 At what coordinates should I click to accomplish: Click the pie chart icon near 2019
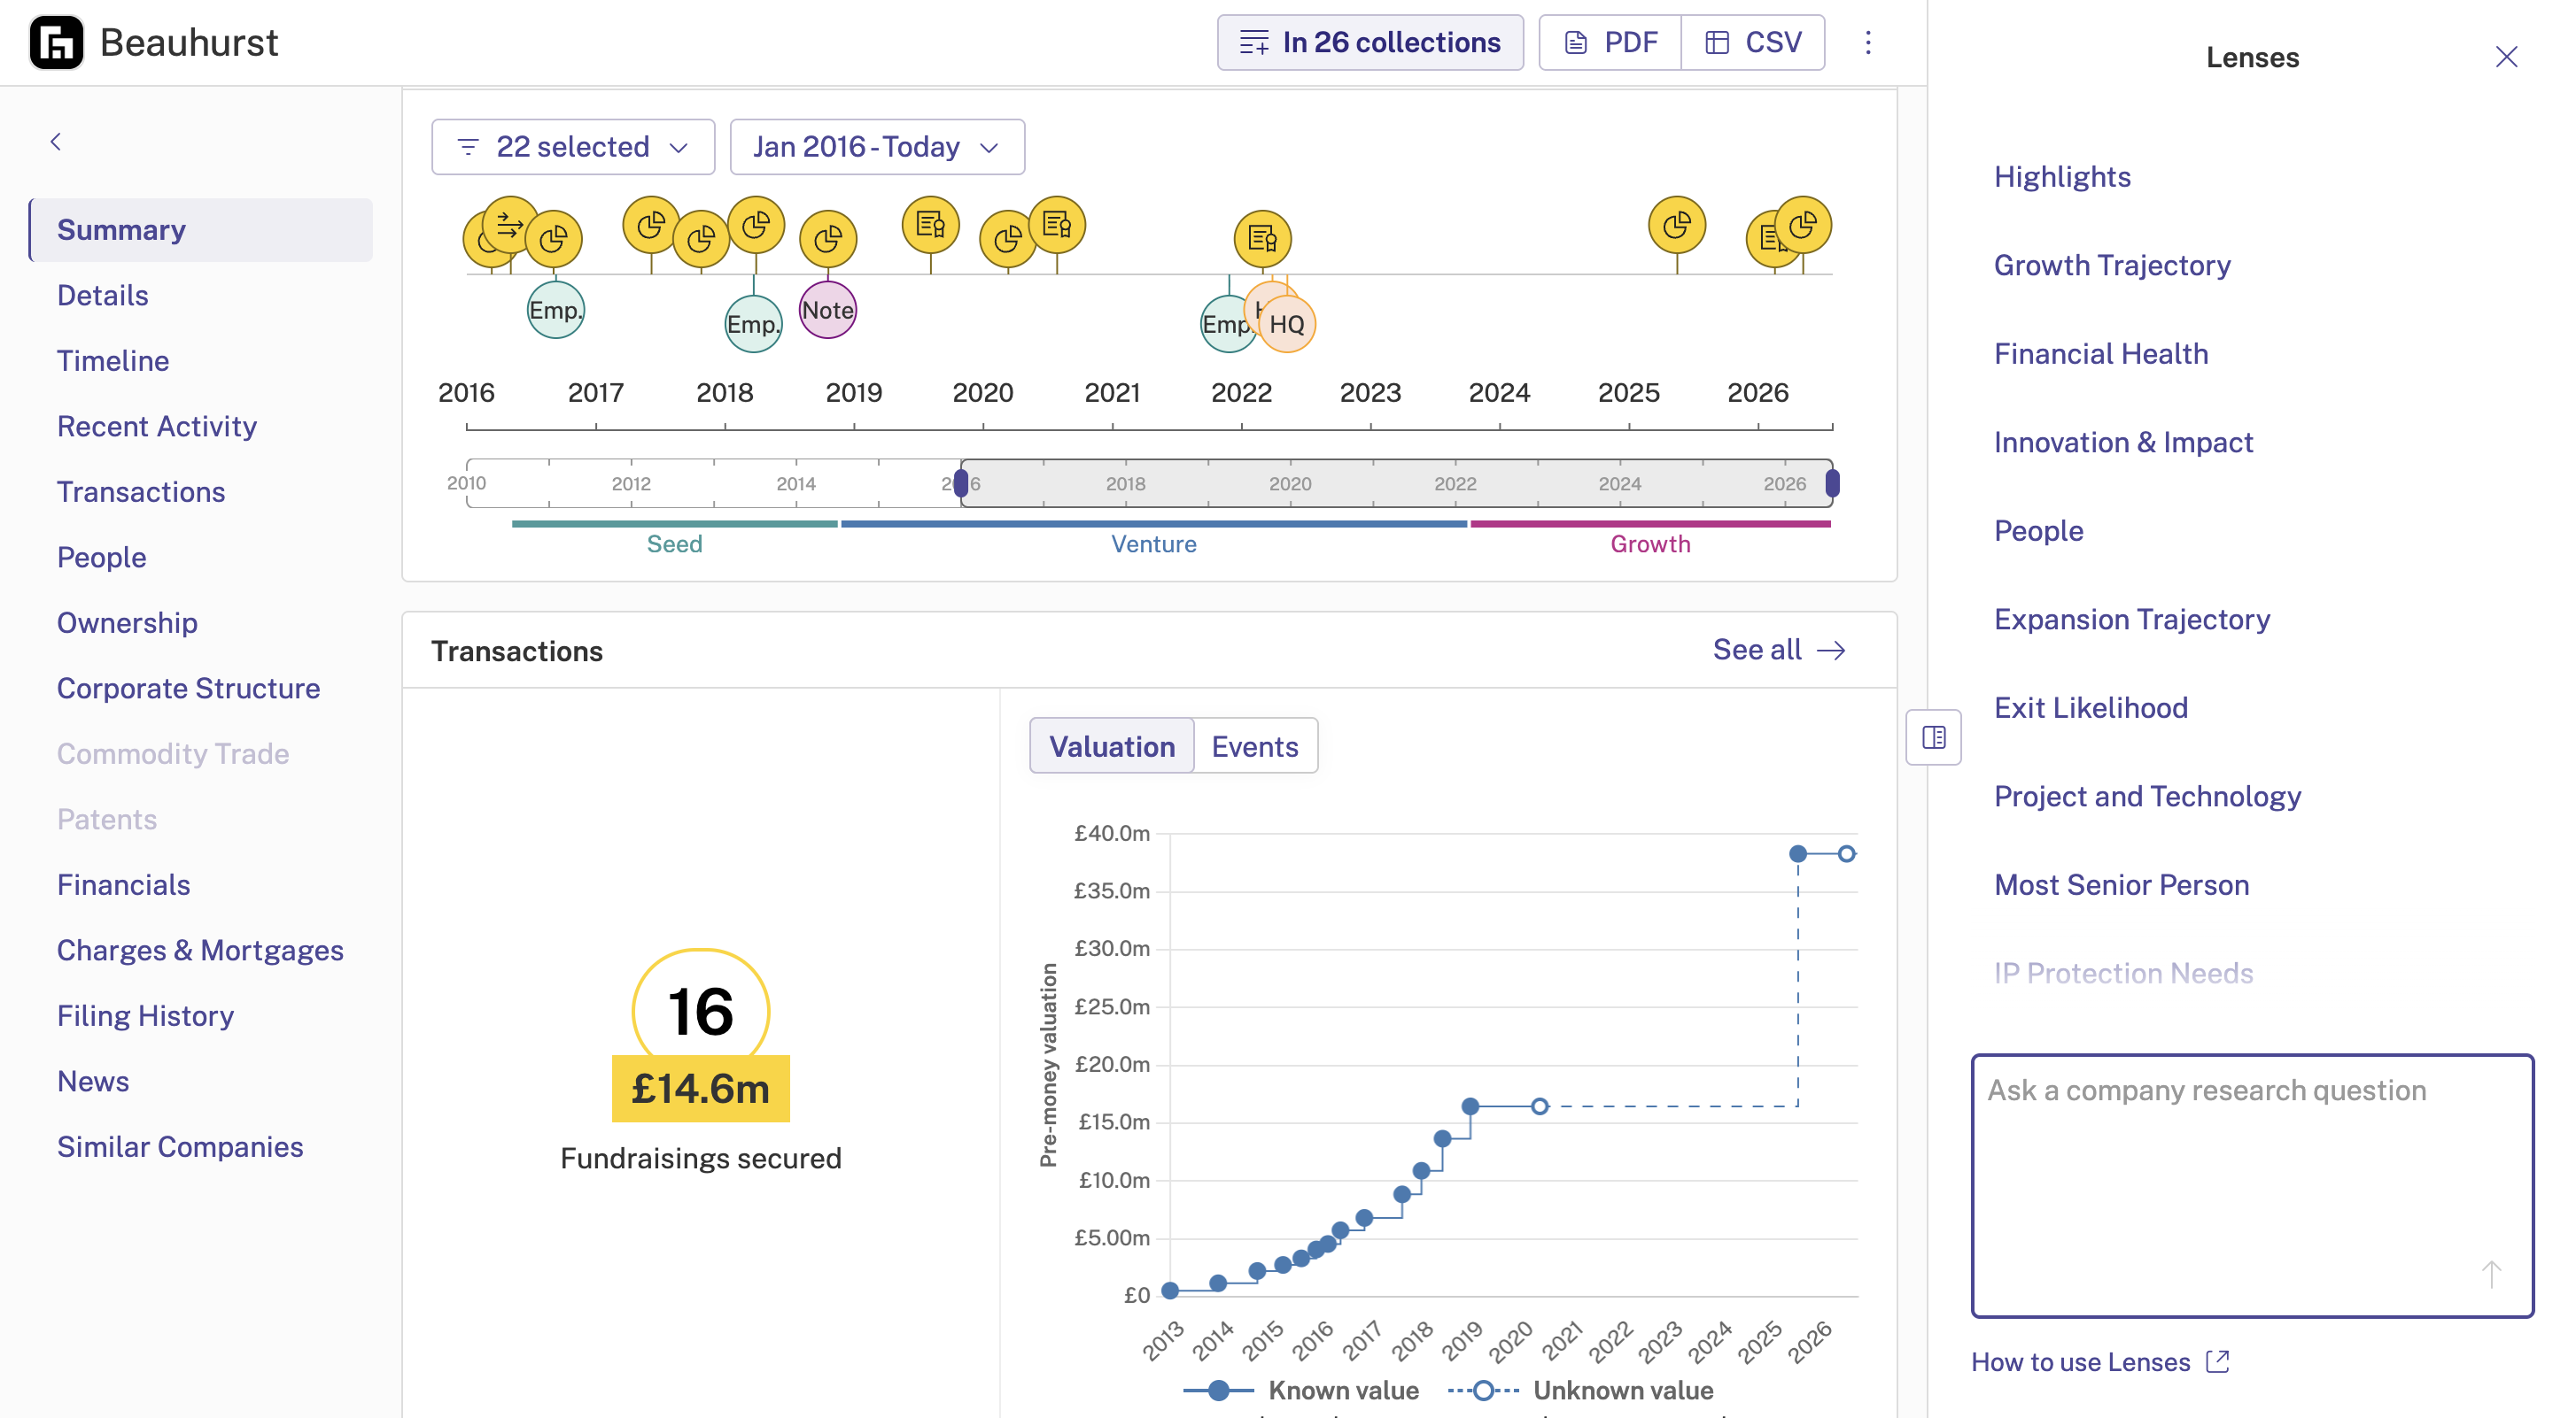point(828,239)
